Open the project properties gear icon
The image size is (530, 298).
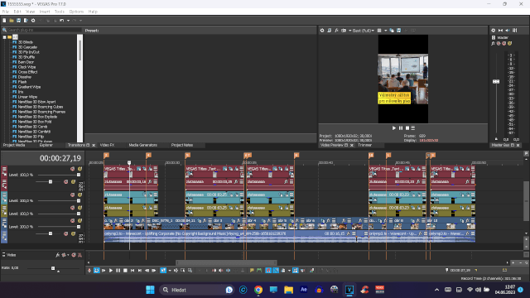(x=33, y=21)
